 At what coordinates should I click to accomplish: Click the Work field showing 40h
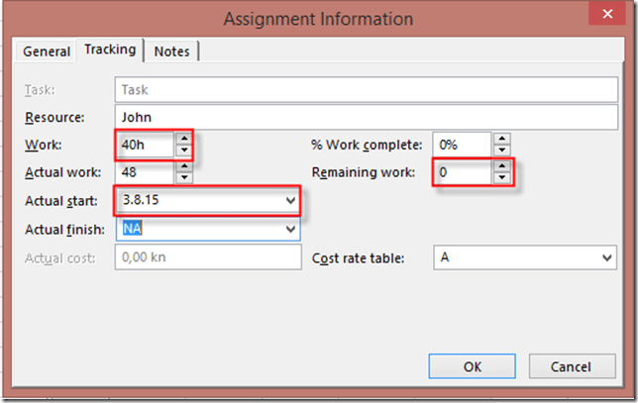pyautogui.click(x=145, y=145)
